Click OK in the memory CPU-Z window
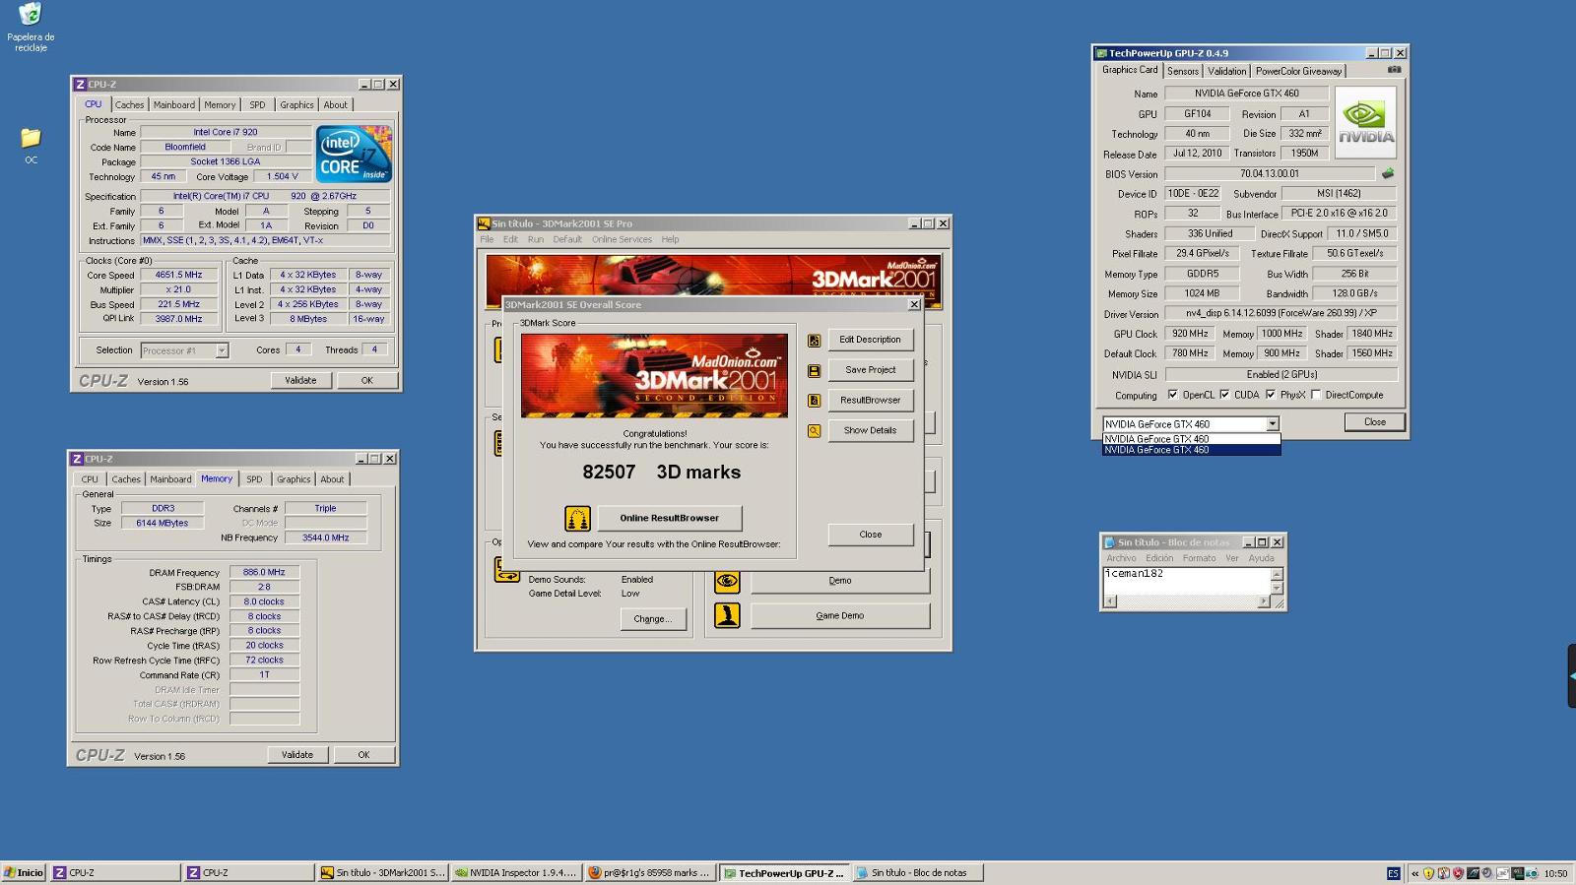This screenshot has height=885, width=1576. (363, 755)
